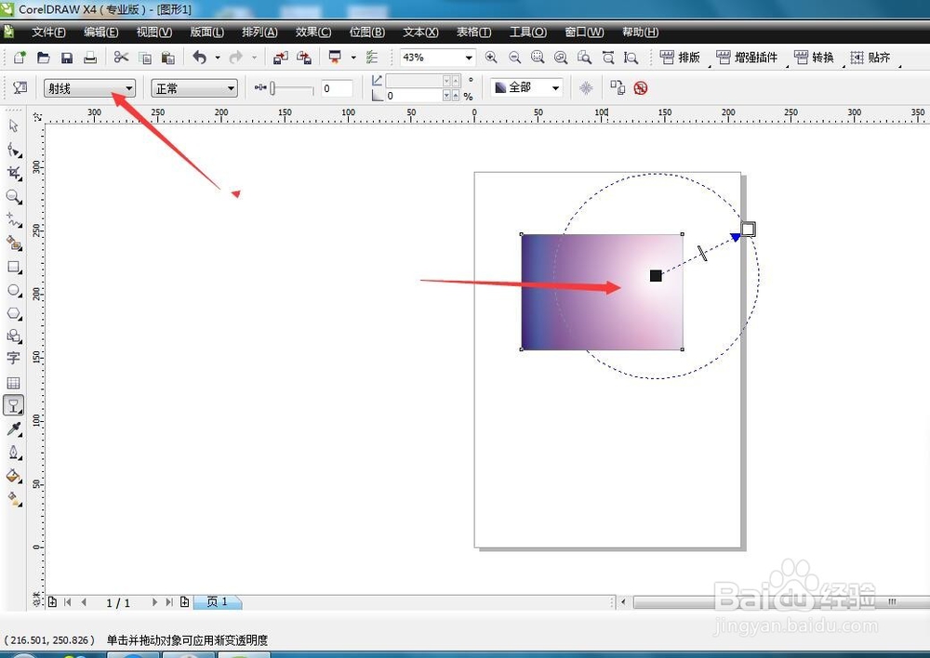The height and width of the screenshot is (658, 930).
Task: Copy the selection
Action: click(145, 58)
